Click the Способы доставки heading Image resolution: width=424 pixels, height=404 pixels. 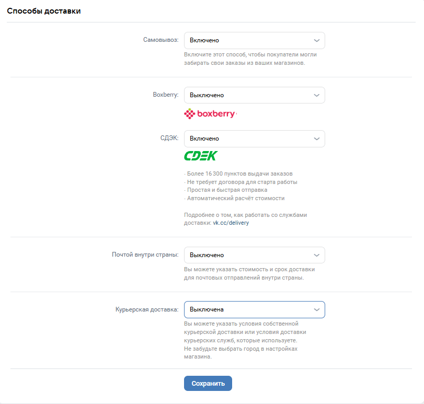click(x=44, y=11)
